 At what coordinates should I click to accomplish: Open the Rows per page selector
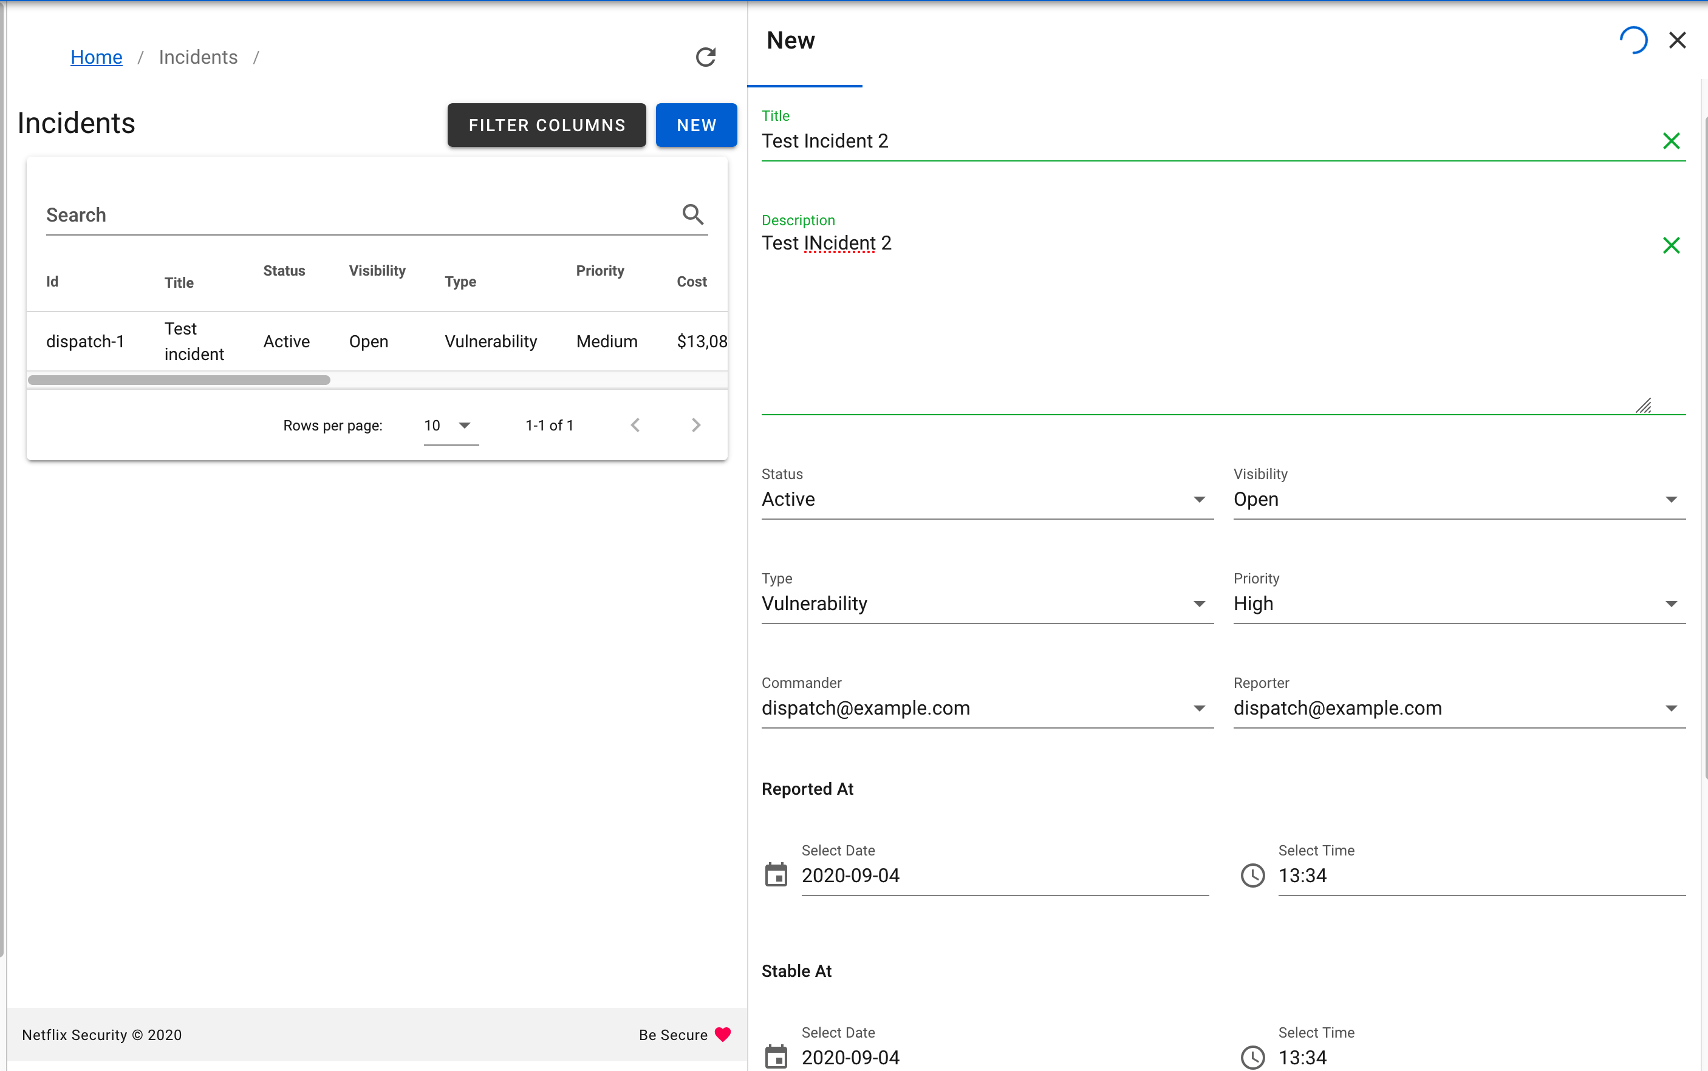(451, 425)
